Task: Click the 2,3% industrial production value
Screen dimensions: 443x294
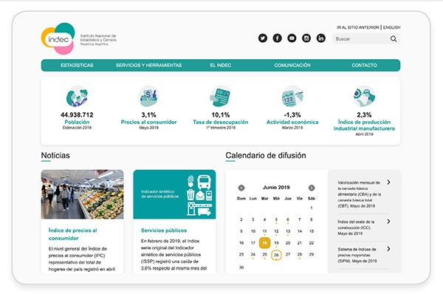Action: (364, 114)
